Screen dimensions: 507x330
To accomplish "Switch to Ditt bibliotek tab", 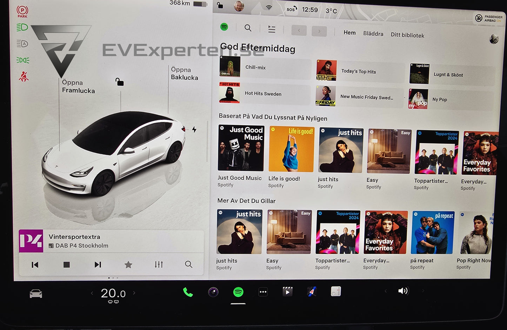I will (407, 35).
